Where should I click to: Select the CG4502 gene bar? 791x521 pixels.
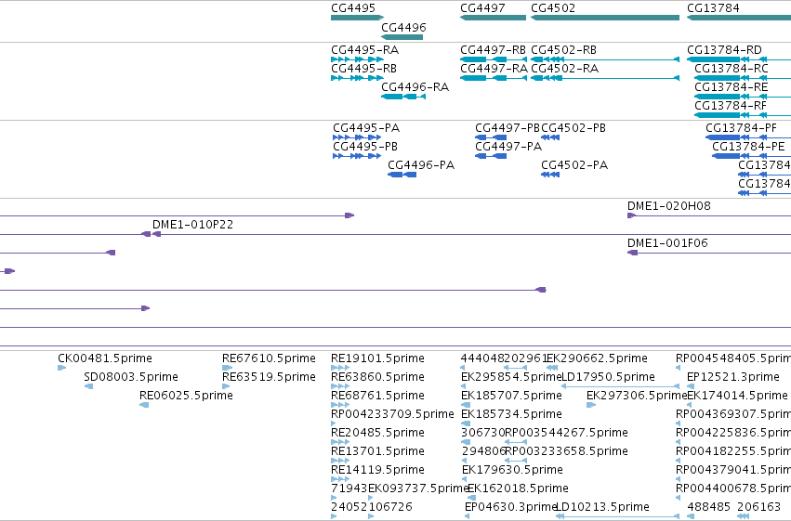coord(605,18)
